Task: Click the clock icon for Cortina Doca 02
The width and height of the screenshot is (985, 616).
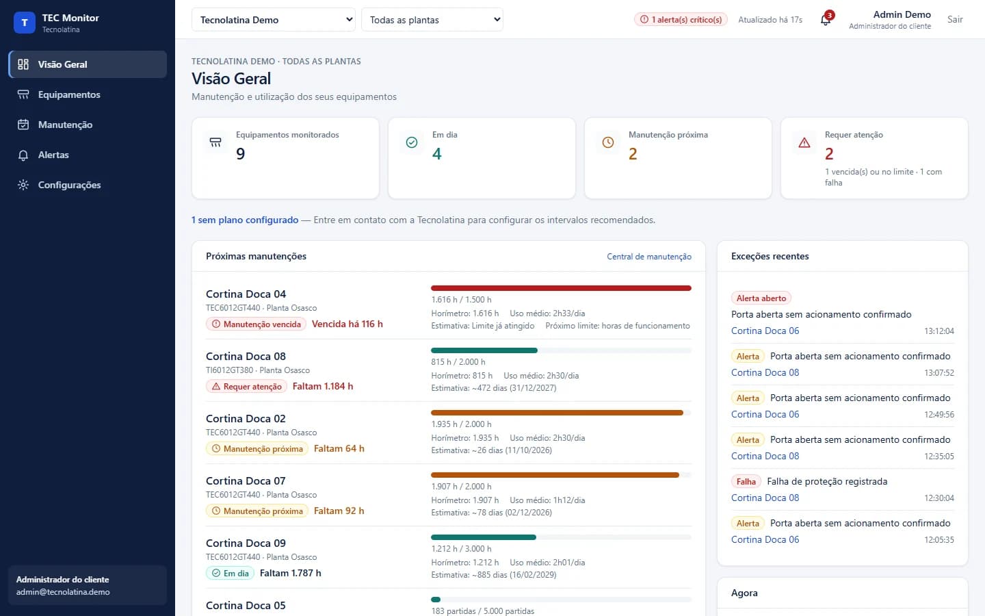Action: [216, 449]
